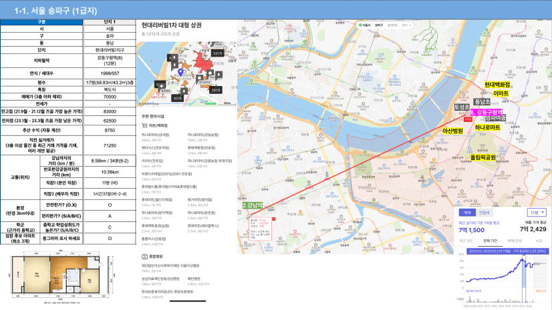Click the 풍납초 school label on map
552x310 pixels.
click(482, 101)
